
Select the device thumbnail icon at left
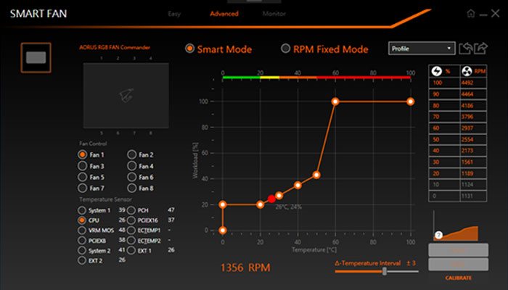[x=35, y=56]
